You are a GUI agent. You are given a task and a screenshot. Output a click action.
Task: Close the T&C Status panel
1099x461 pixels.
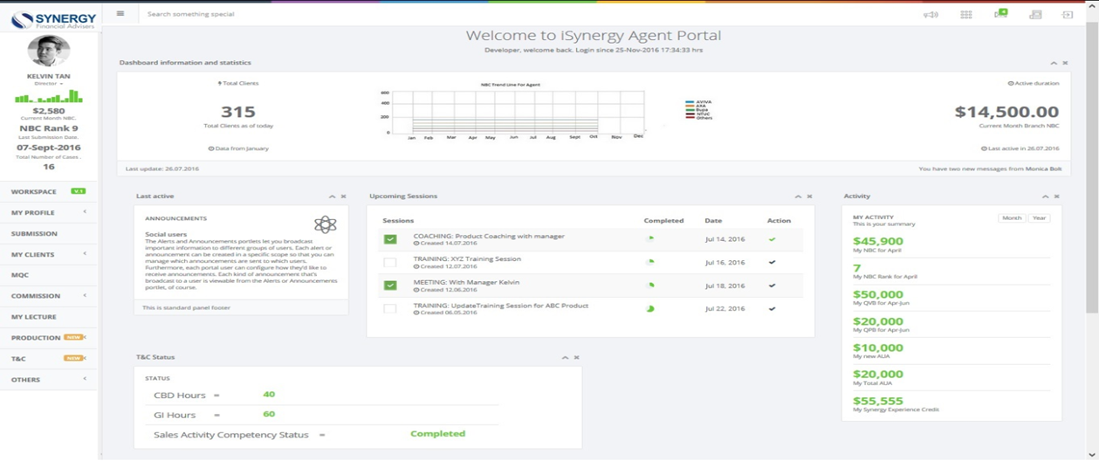576,357
